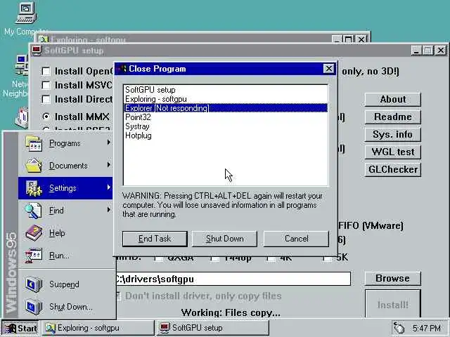Click the mouse icon in system tray
This screenshot has width=450, height=337.
click(399, 328)
